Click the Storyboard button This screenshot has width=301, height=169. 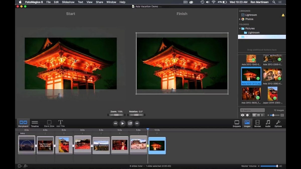coord(23,123)
